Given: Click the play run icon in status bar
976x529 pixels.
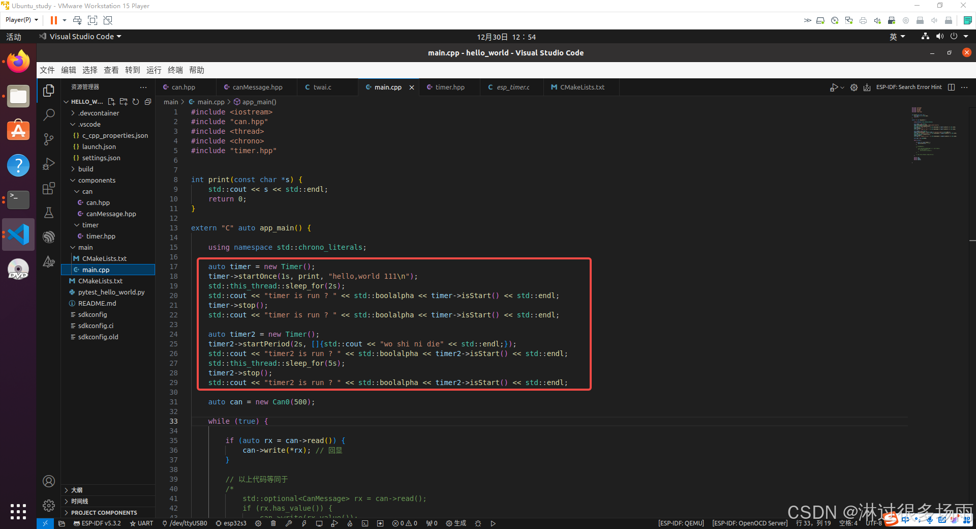Looking at the screenshot, I should pos(493,523).
